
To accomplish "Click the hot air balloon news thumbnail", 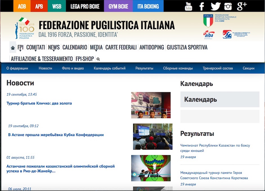I will point(151,168).
